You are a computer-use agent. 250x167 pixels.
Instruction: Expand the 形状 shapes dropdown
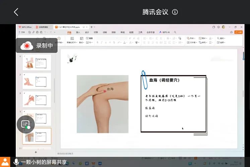(x=192, y=38)
